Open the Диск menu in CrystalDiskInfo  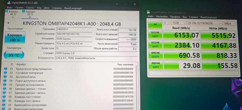(x=47, y=8)
